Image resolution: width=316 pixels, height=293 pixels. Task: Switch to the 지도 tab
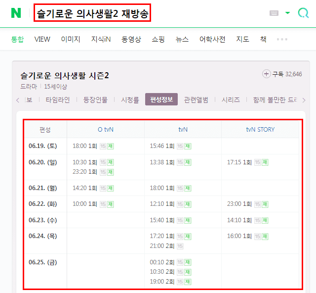point(242,39)
